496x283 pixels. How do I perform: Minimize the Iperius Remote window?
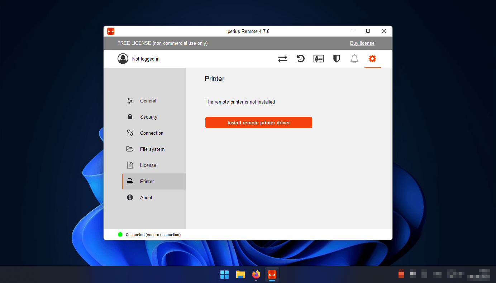tap(352, 31)
